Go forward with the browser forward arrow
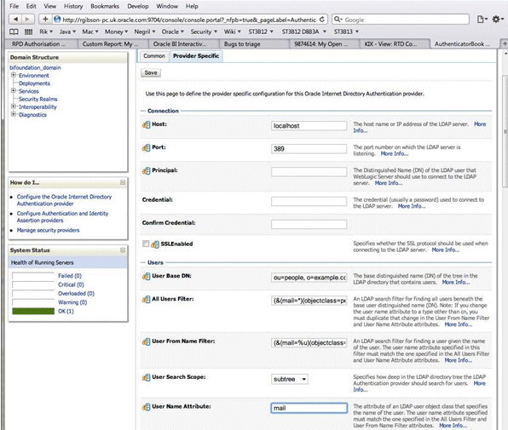 [x=28, y=20]
